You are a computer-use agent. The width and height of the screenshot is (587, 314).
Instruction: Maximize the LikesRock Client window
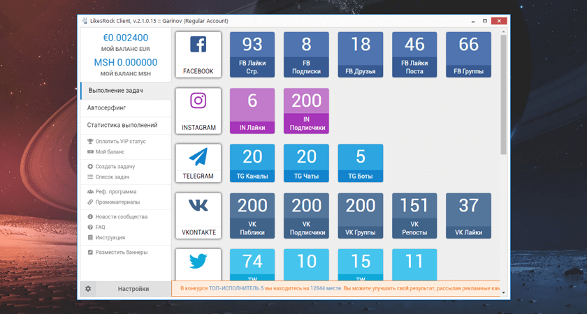(x=485, y=21)
